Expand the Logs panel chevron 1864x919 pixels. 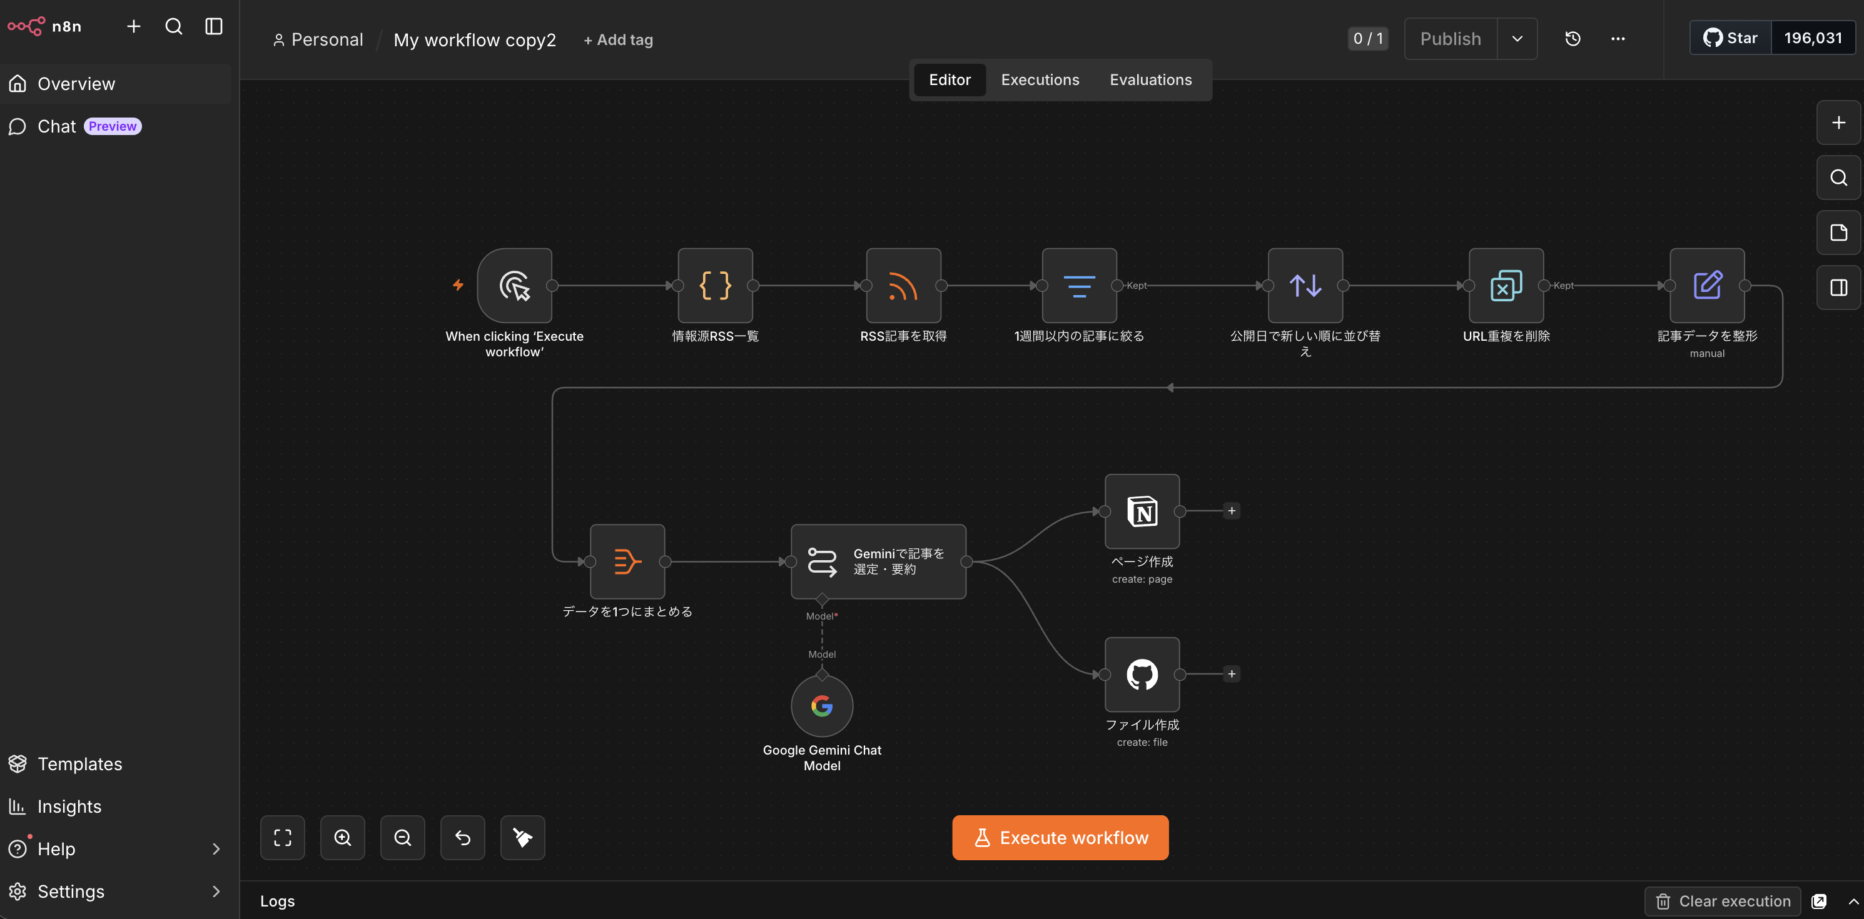point(1853,901)
